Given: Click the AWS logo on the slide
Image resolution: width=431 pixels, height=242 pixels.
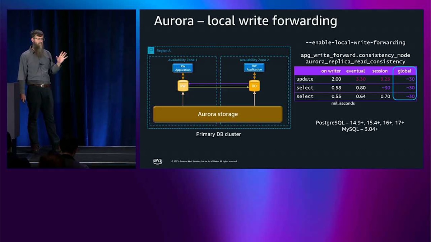Looking at the screenshot, I should [x=157, y=161].
